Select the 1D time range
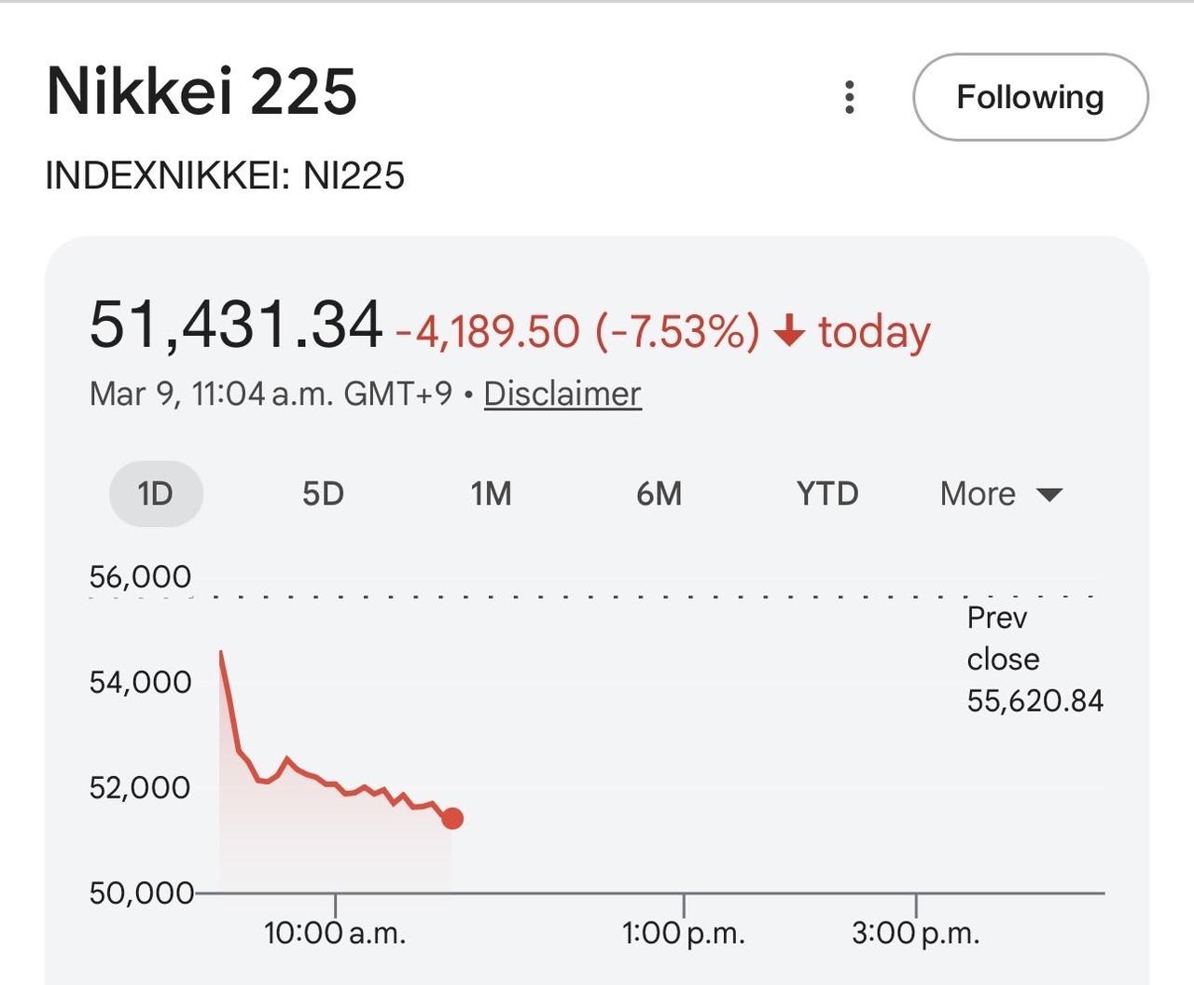Image resolution: width=1194 pixels, height=985 pixels. tap(156, 493)
